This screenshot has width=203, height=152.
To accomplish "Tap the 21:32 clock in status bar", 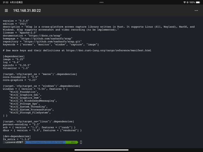I will pos(6,2).
